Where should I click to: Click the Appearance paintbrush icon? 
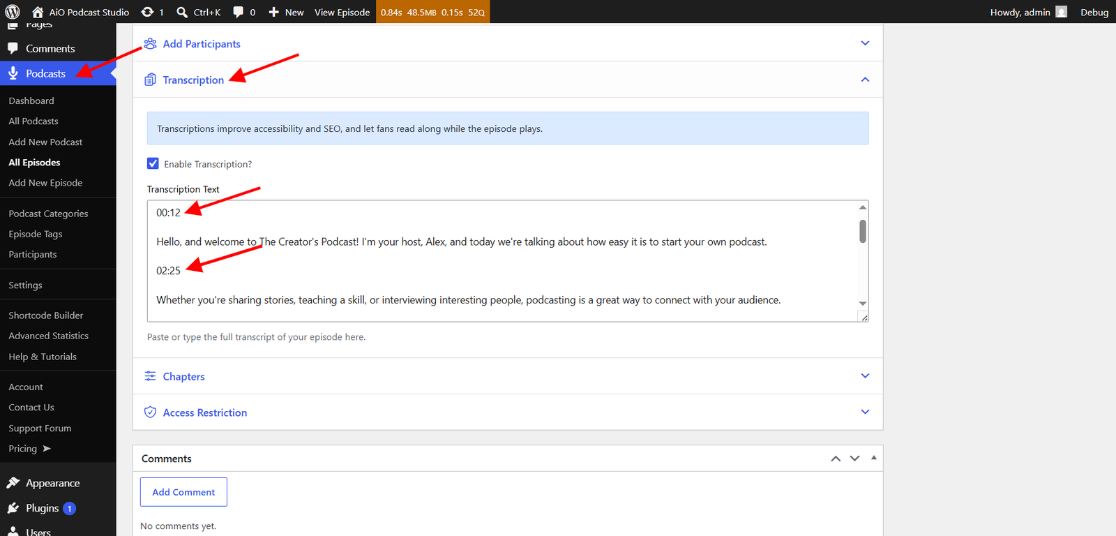tap(13, 483)
